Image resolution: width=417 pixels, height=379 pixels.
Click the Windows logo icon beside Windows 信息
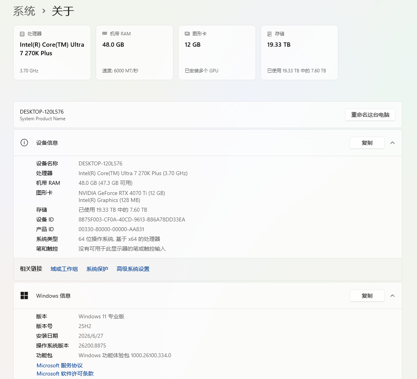pos(24,295)
